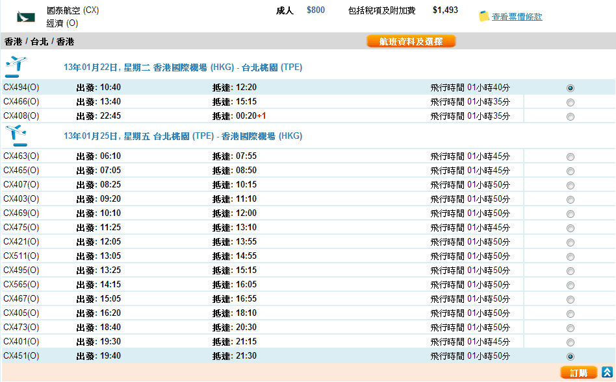Screen dimensions: 616x382
Task: Pick return flight CX465 at 07:05
Action: pos(571,171)
